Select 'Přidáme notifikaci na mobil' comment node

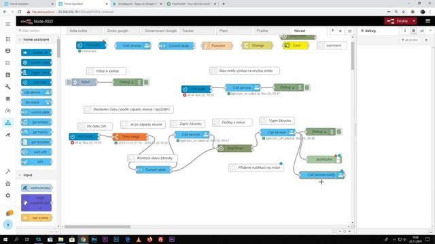pyautogui.click(x=256, y=167)
